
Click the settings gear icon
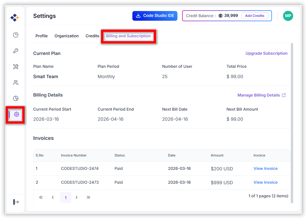tap(17, 114)
